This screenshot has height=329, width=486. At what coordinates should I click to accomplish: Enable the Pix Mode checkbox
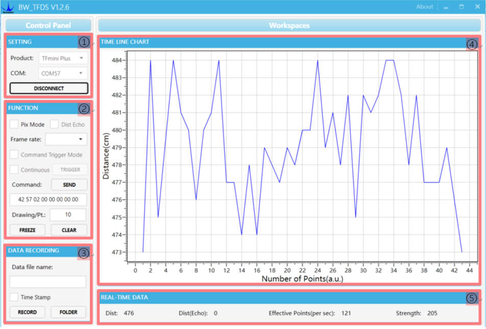coord(14,124)
